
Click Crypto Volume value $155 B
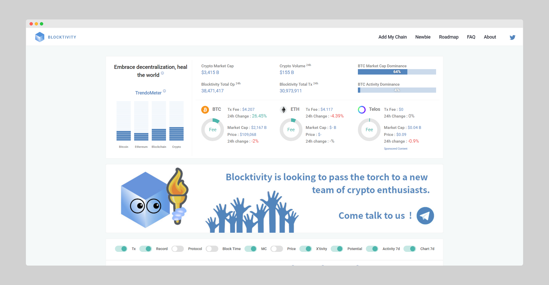287,72
